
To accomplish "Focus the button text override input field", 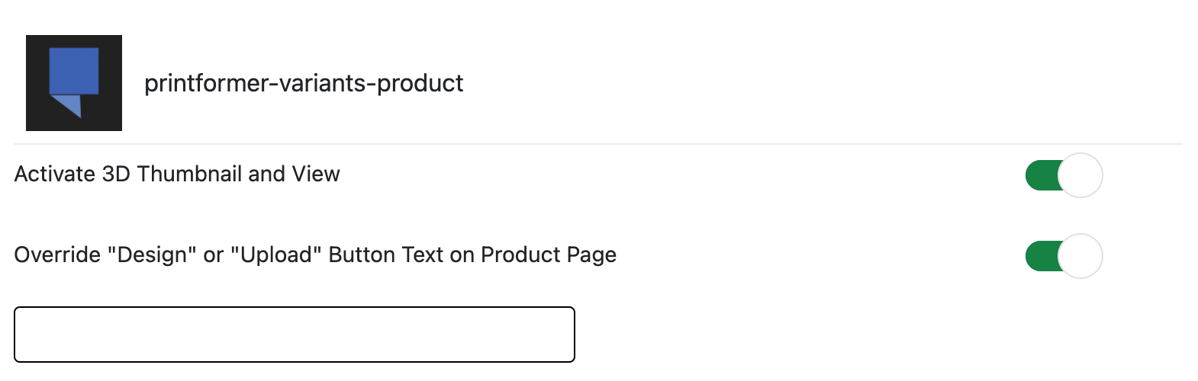I will pos(295,335).
